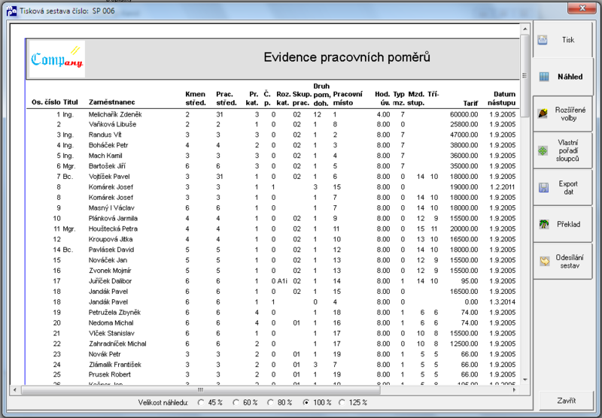Click the vertical scrollbar thumb
This screenshot has height=418, width=602.
click(x=524, y=75)
